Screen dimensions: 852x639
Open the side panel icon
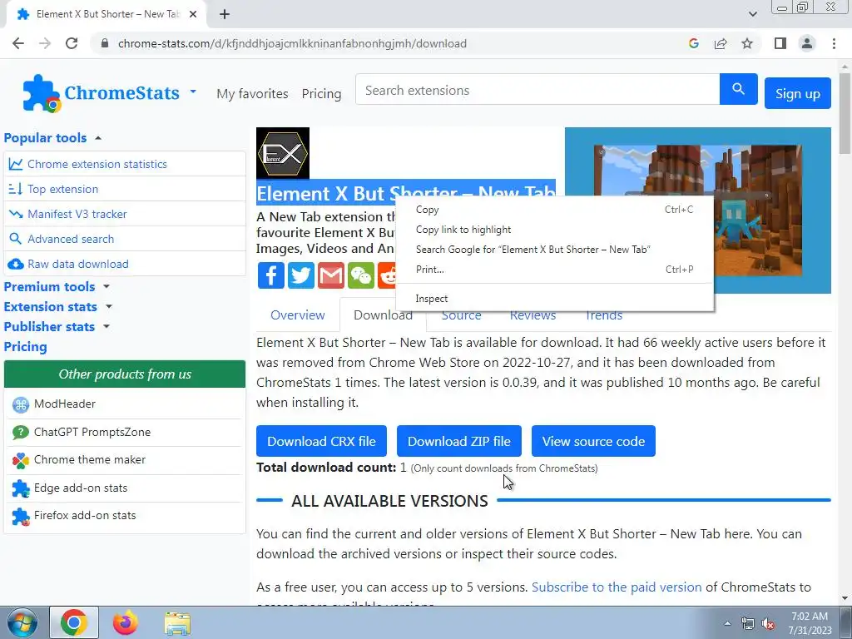(780, 43)
